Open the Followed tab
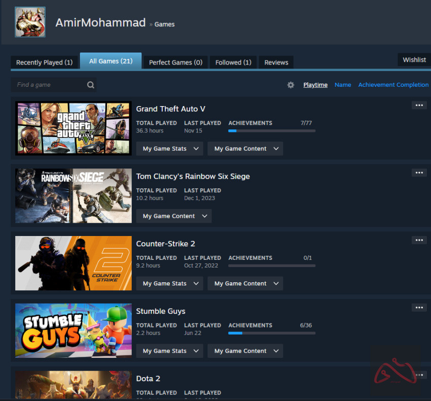 tap(233, 62)
